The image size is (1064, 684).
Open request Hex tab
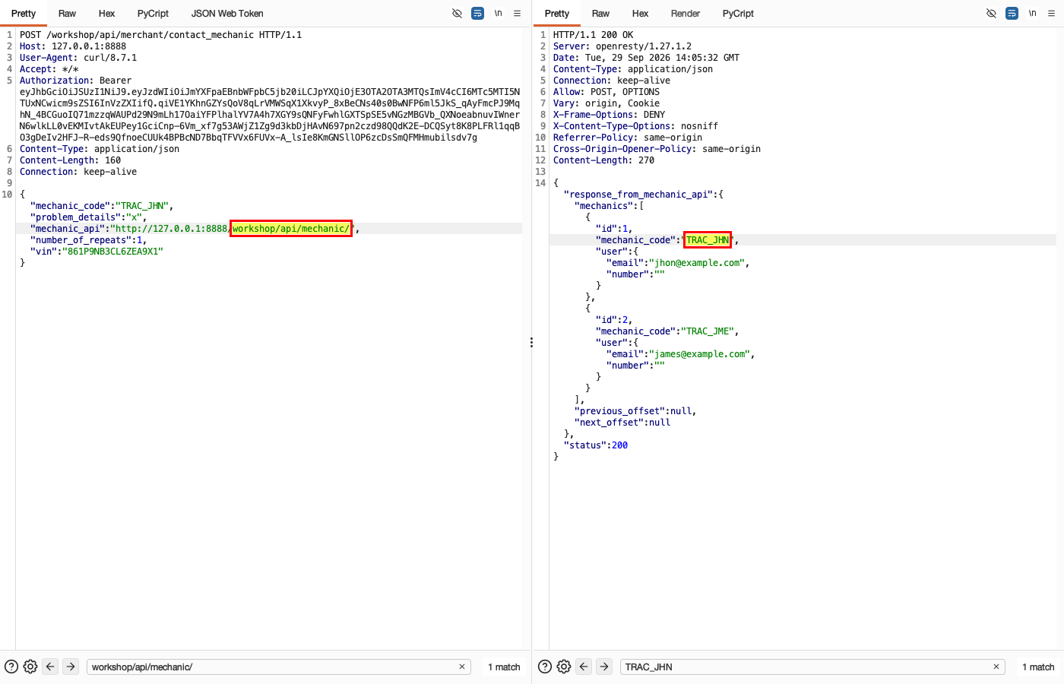(106, 14)
